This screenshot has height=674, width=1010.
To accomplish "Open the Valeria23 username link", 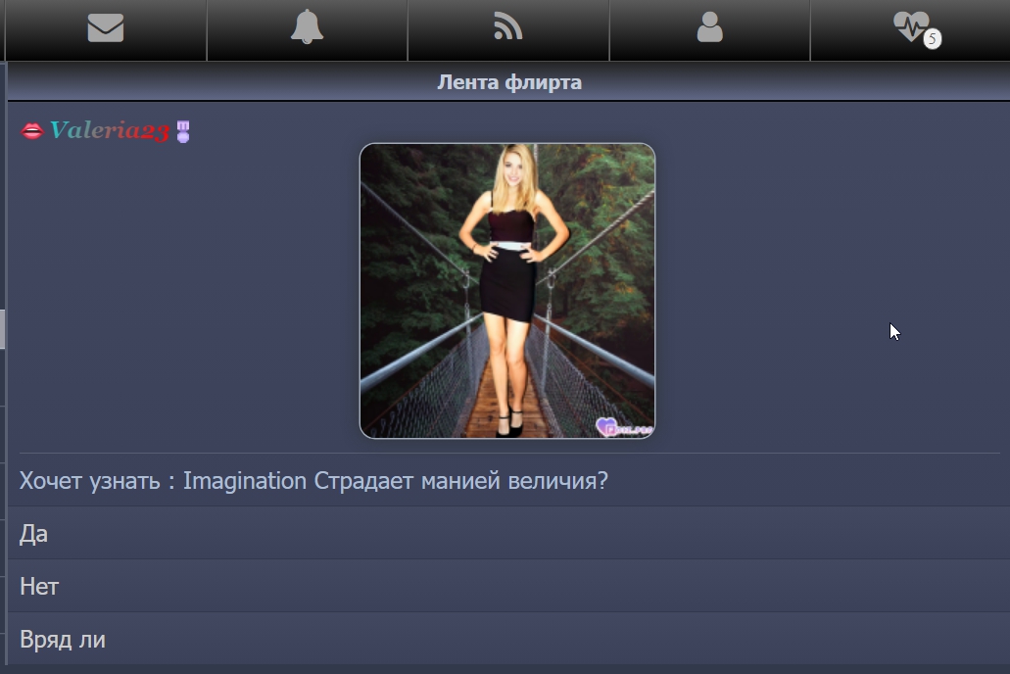I will 109,131.
